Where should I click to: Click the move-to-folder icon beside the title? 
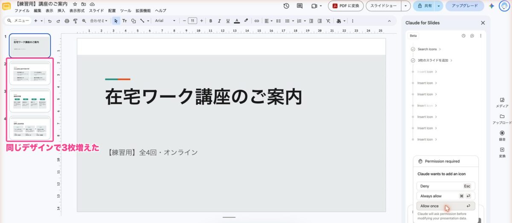tap(84, 4)
